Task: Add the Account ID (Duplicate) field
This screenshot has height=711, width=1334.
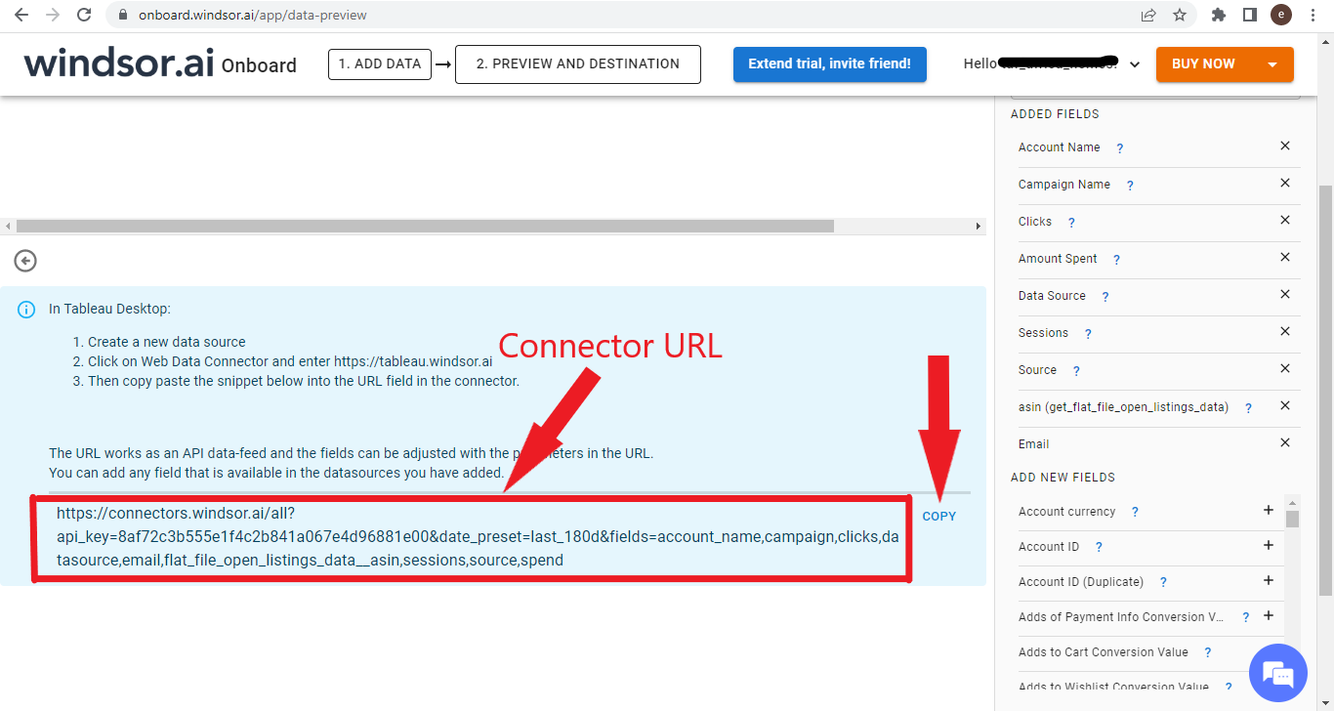Action: (1269, 580)
